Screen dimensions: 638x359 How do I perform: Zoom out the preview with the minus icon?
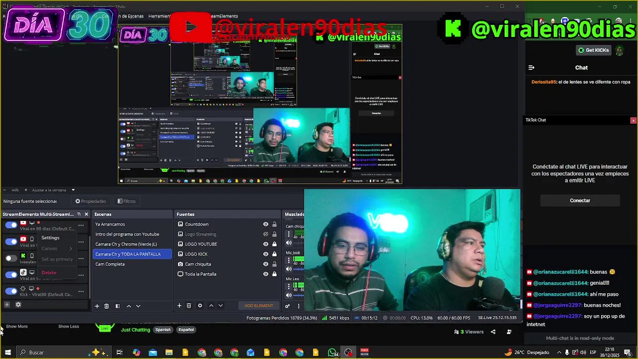coord(4,190)
